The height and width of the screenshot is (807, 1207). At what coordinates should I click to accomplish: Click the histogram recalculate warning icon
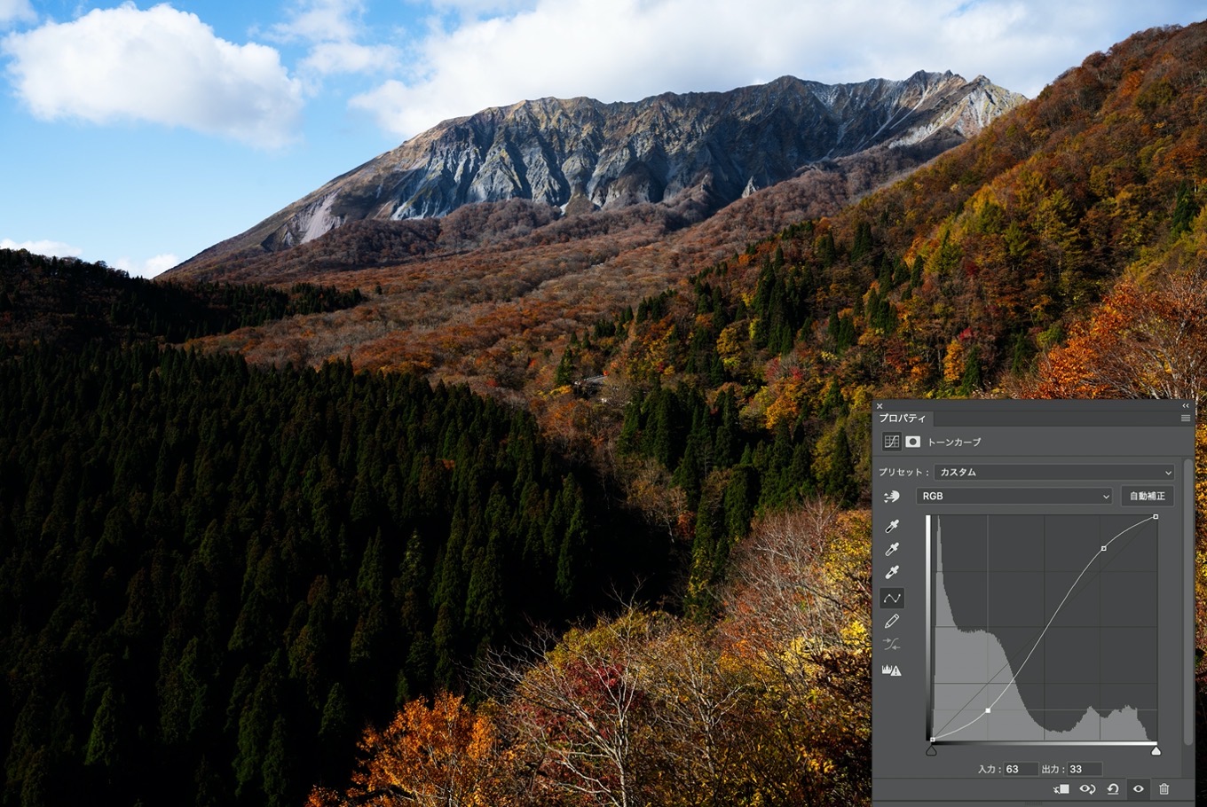coord(892,670)
